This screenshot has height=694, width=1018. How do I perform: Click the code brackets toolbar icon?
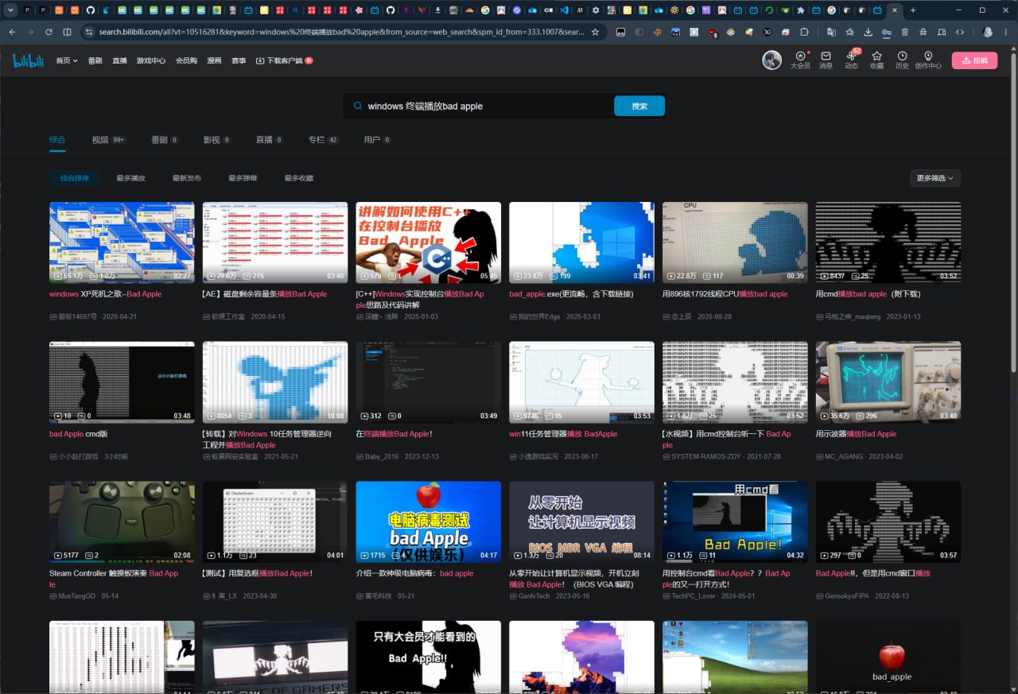960,32
